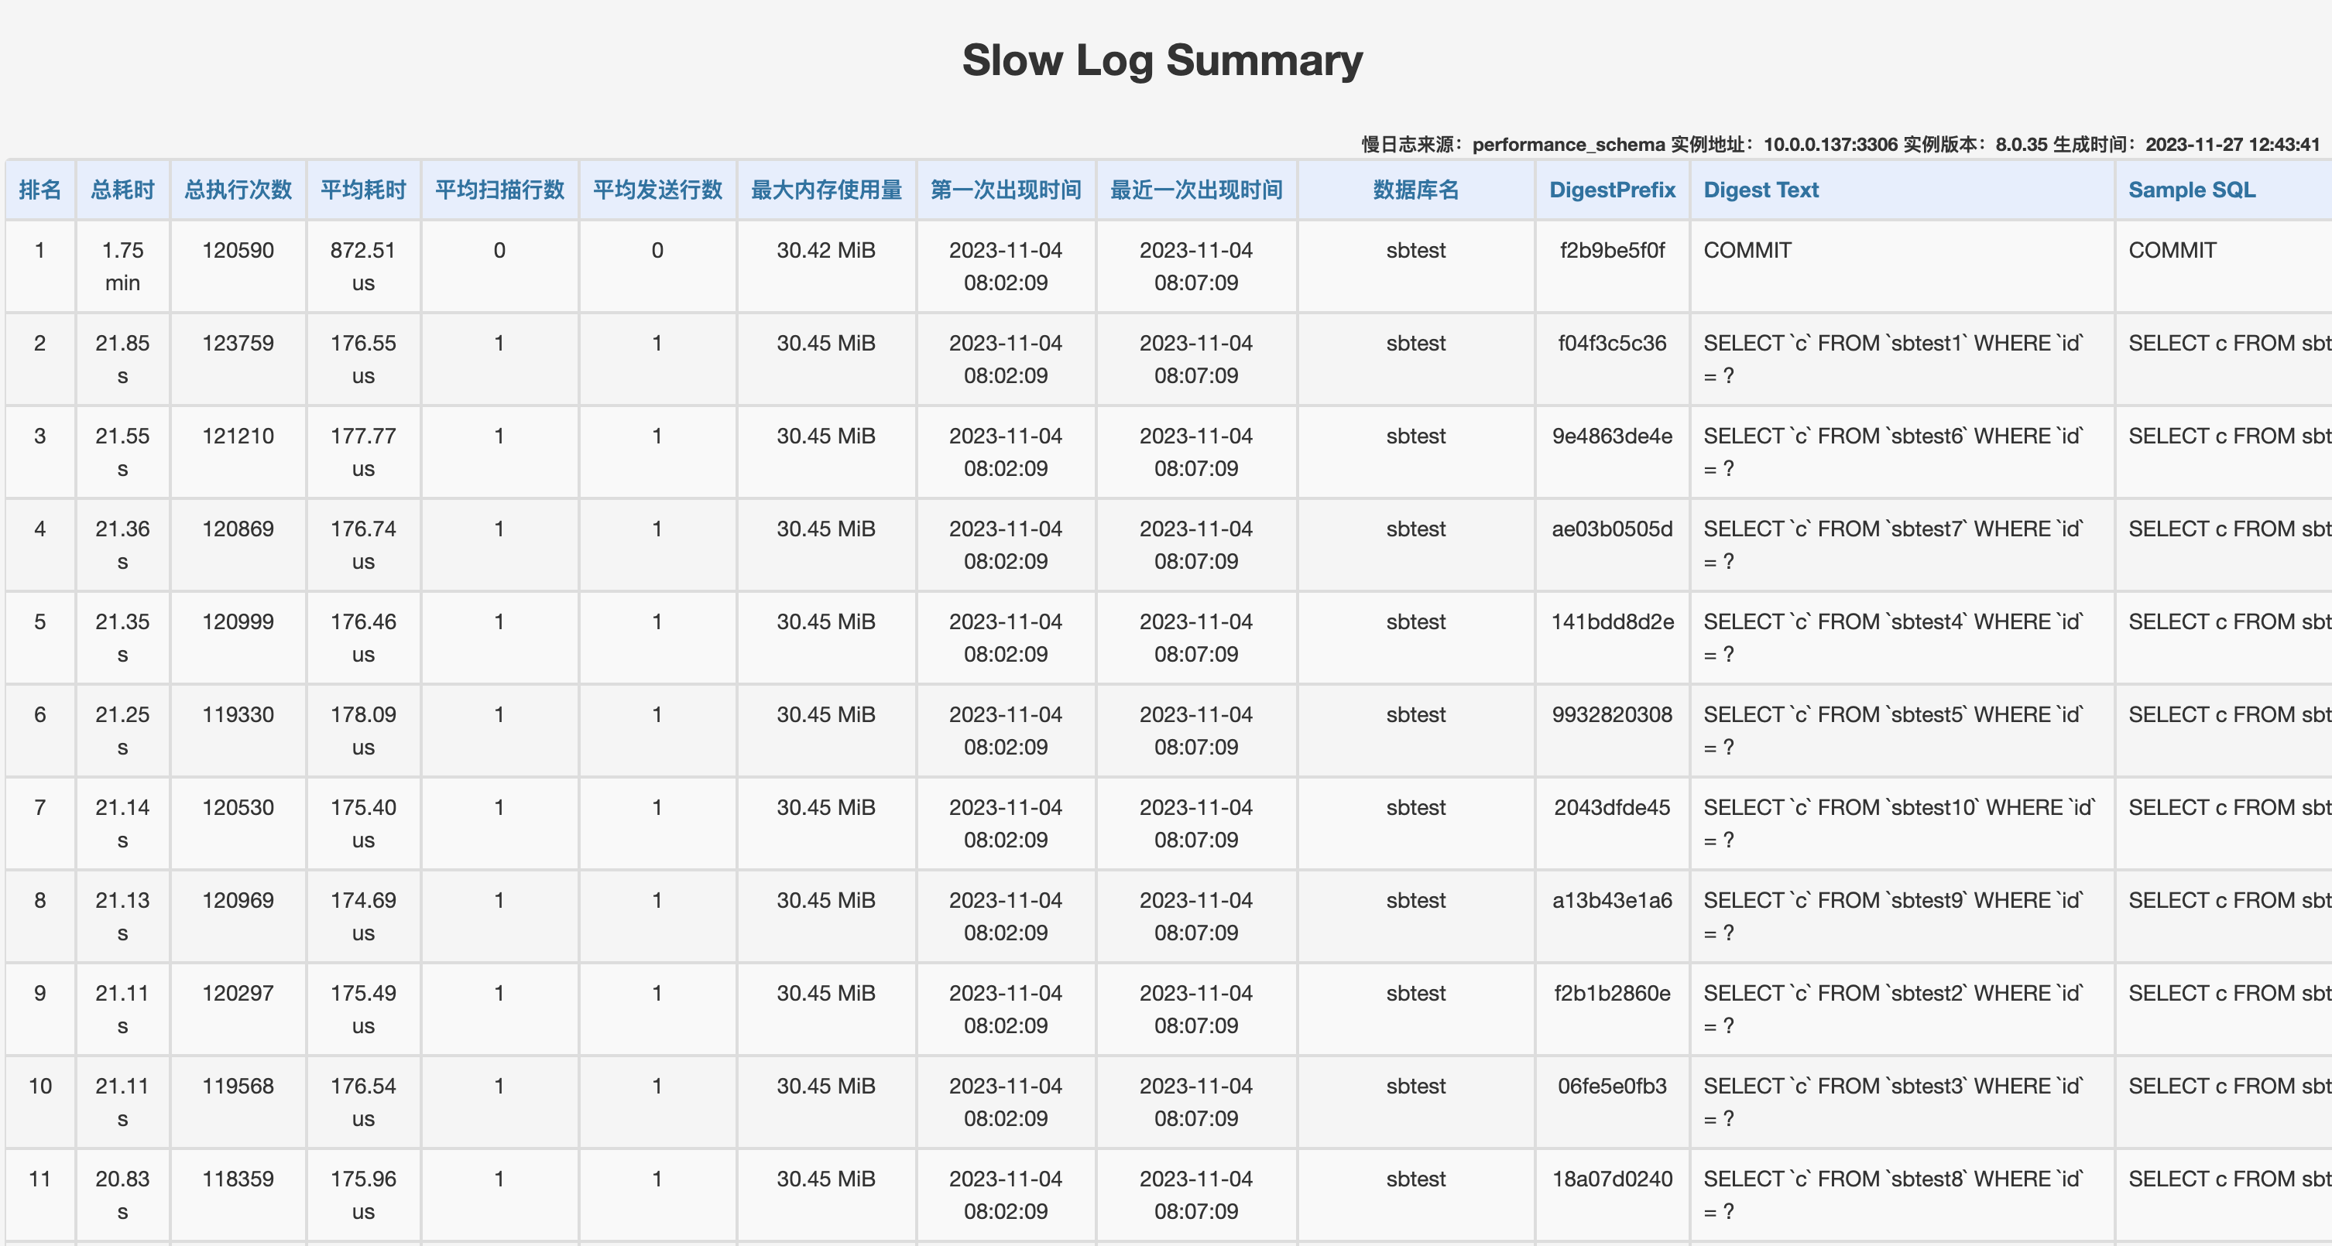Click the 平均耗时 column header
Image resolution: width=2332 pixels, height=1246 pixels.
[363, 190]
